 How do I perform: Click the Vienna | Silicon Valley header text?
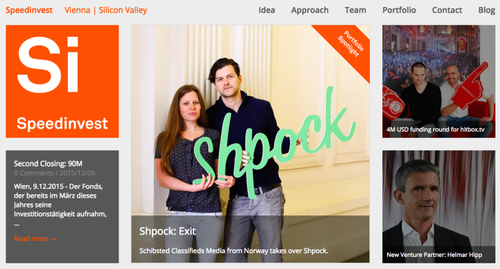tap(105, 10)
